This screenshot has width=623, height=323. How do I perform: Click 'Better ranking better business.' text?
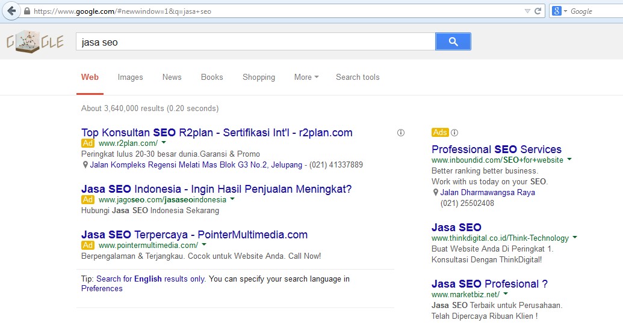point(485,171)
